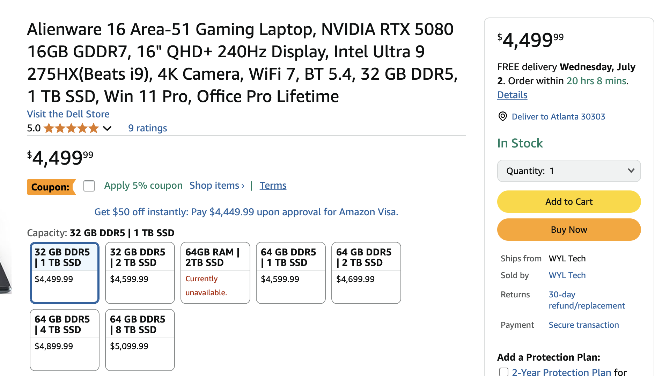Viewport: 655px width, 376px height.
Task: Check the Apply 5% coupon checkbox
Action: (89, 186)
